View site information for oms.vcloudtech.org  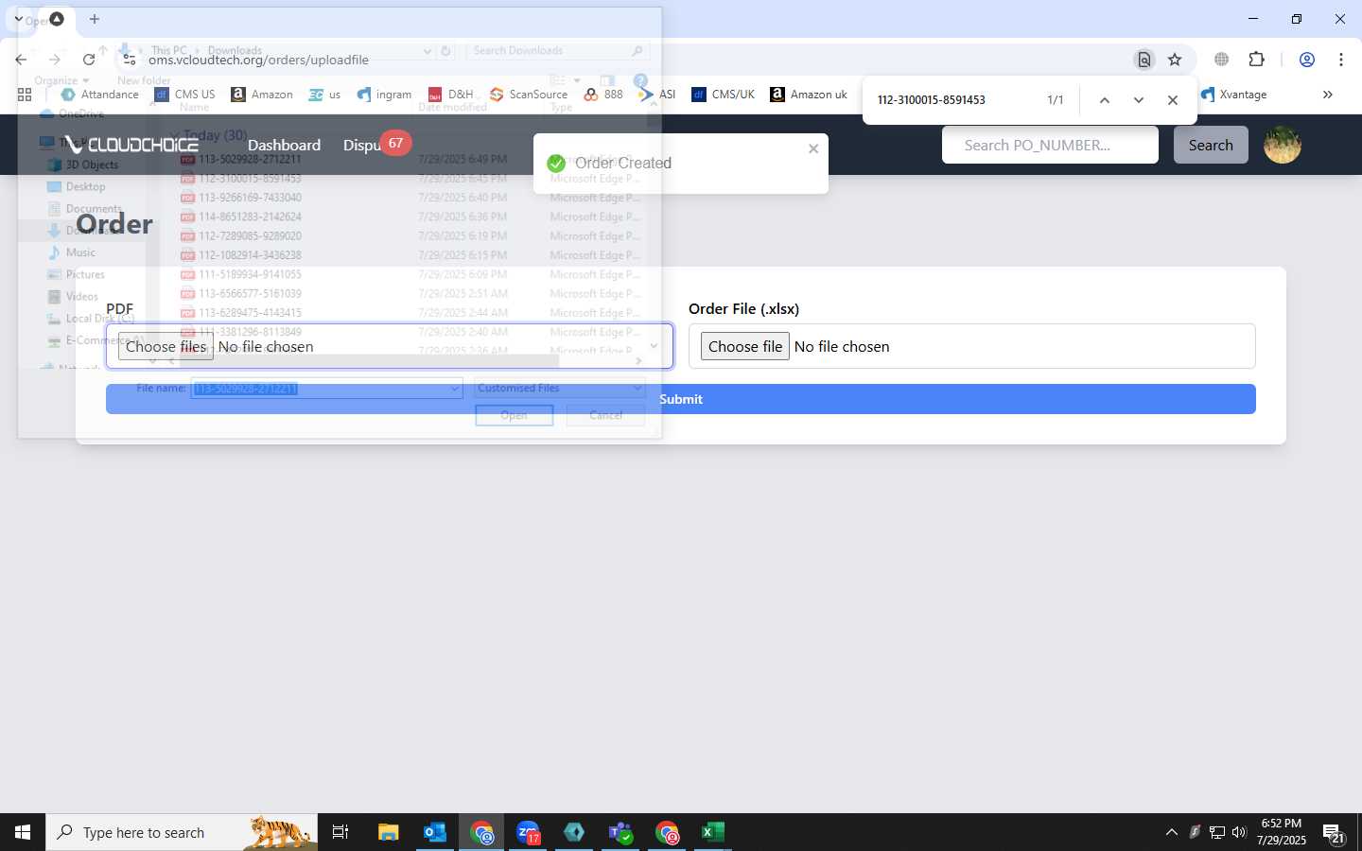point(130,60)
